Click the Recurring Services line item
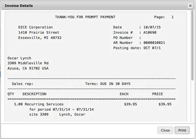This screenshot has width=196, height=139. (44, 104)
